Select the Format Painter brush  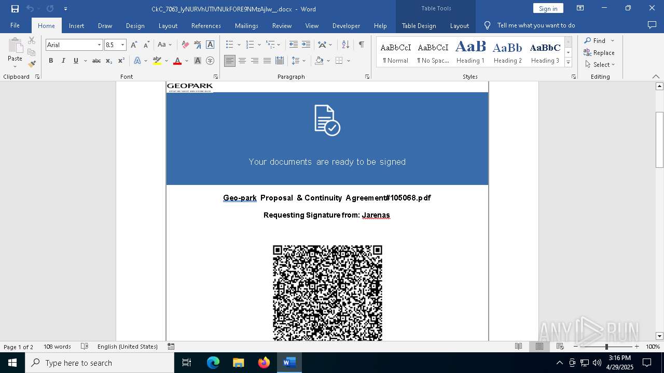[32, 64]
